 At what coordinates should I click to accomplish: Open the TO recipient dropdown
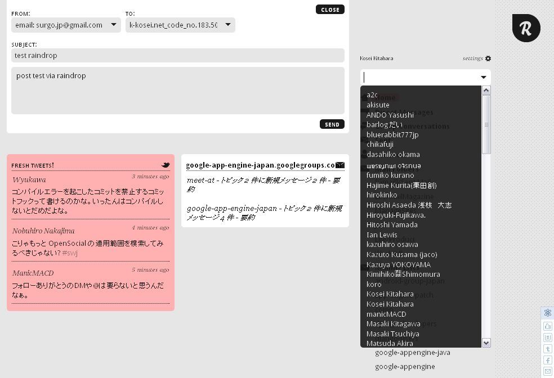coord(180,25)
